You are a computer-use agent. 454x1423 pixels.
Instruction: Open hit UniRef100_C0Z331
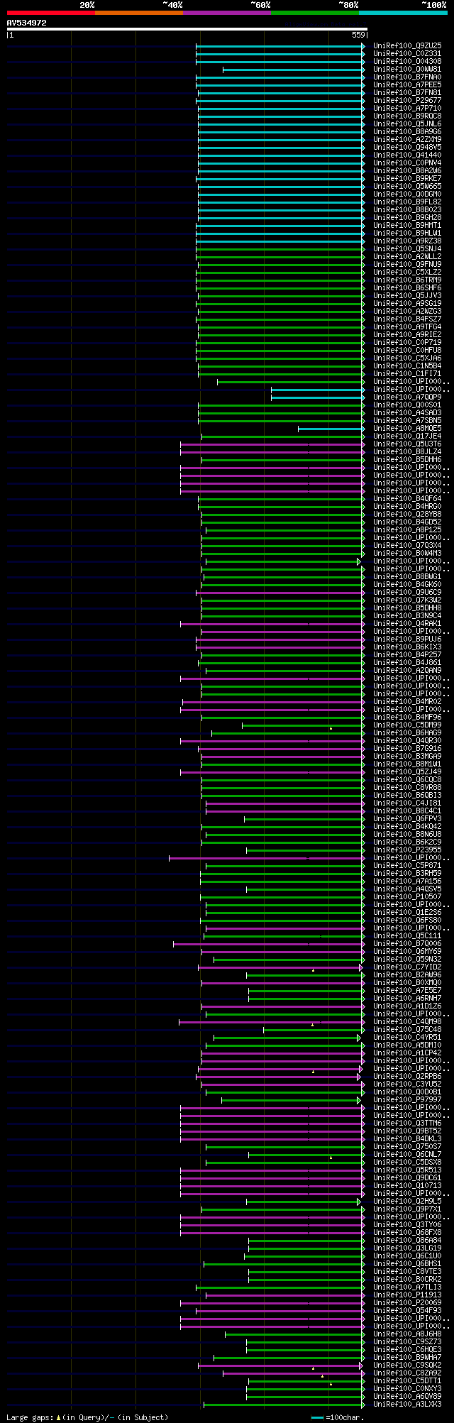click(407, 53)
